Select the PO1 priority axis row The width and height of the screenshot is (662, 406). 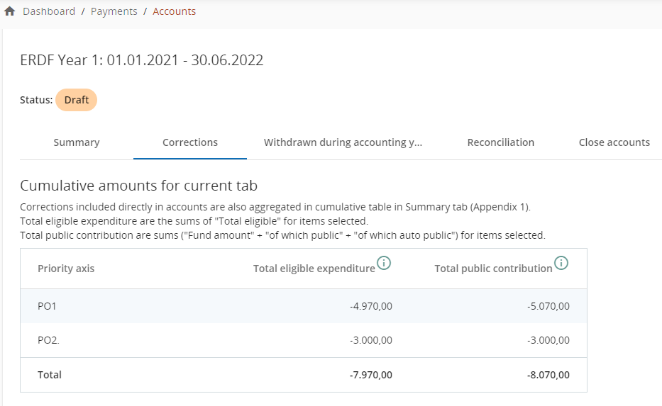coord(47,306)
